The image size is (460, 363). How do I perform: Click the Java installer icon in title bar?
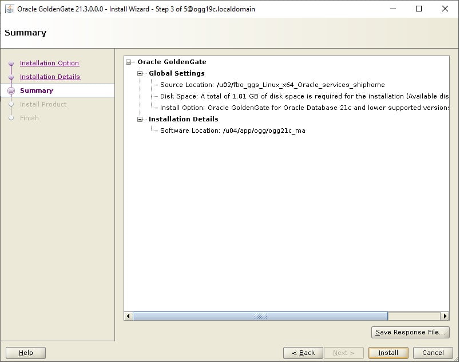[x=9, y=9]
